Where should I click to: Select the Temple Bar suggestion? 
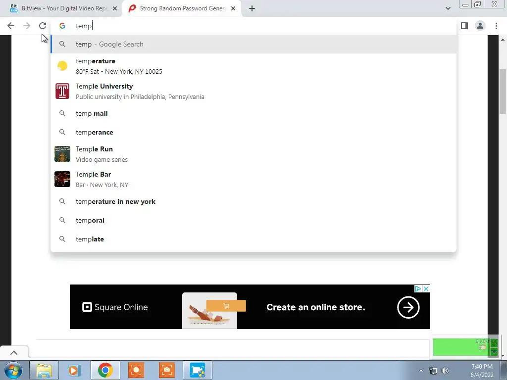[x=253, y=179]
